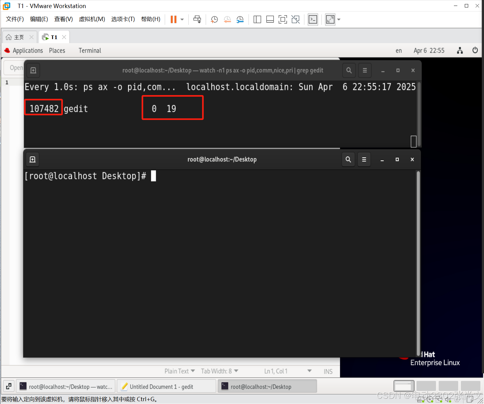Click the stretch guest display icon
The height and width of the screenshot is (404, 484).
click(x=330, y=20)
